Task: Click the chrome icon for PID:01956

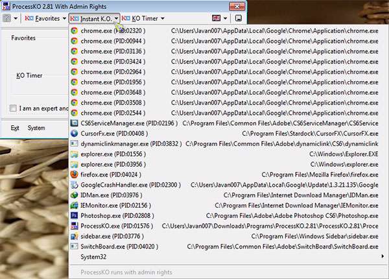Action: tap(74, 82)
